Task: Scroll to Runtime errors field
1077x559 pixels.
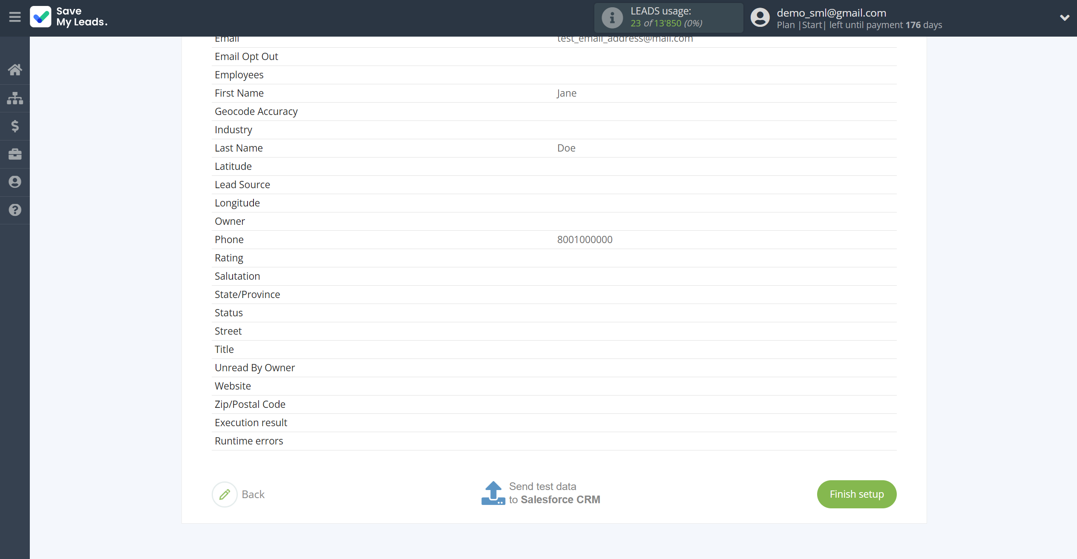Action: click(249, 440)
